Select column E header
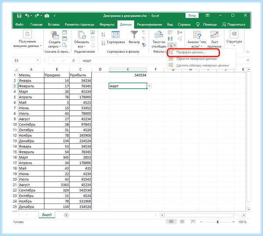 click(128, 69)
